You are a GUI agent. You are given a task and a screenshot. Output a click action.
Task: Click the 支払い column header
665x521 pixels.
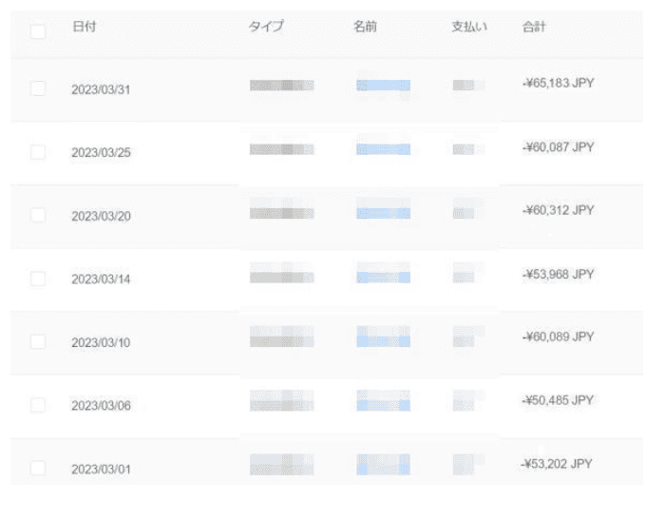[x=469, y=28]
